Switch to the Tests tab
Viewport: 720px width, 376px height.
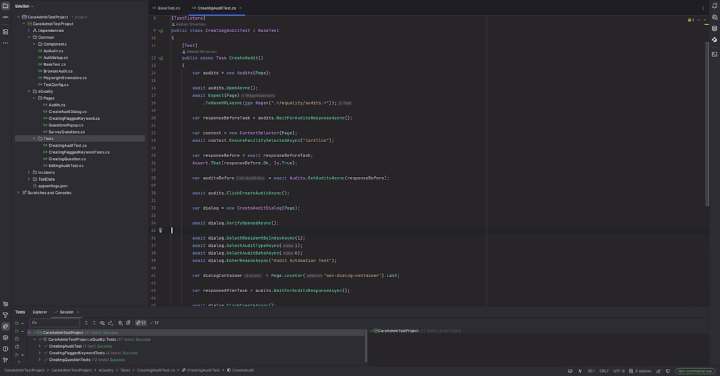pyautogui.click(x=20, y=312)
